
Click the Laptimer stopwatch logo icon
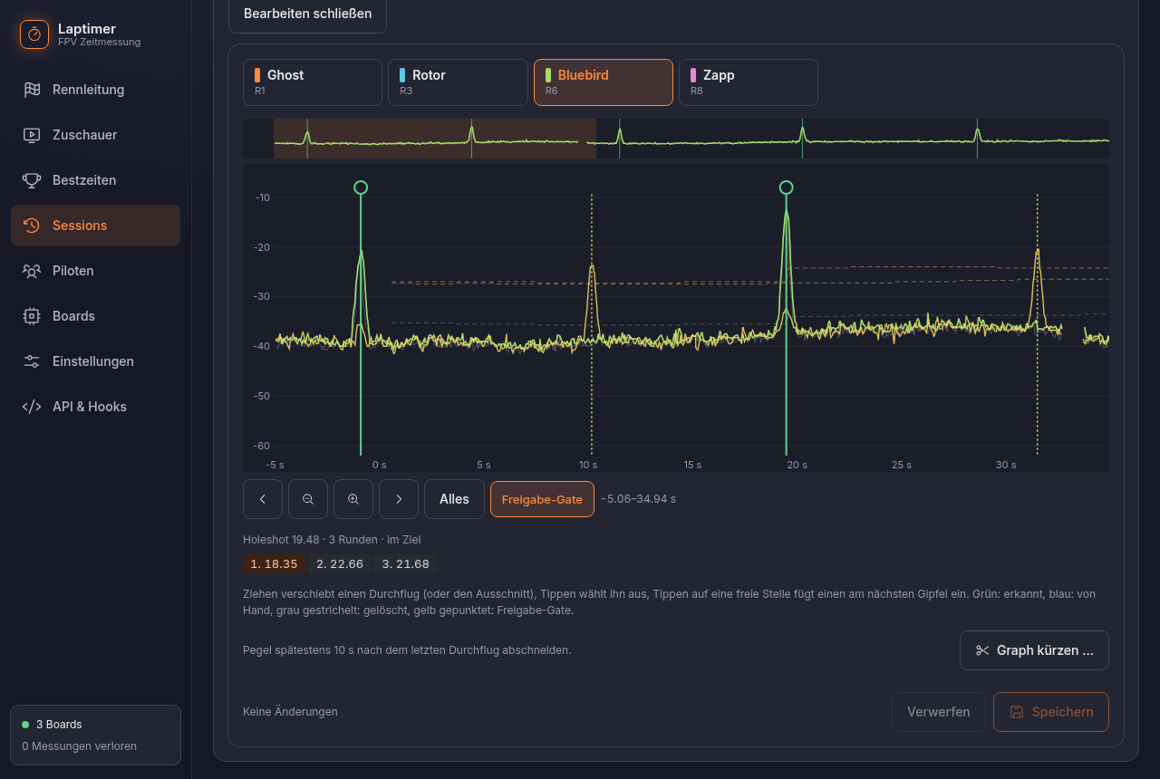(x=34, y=34)
